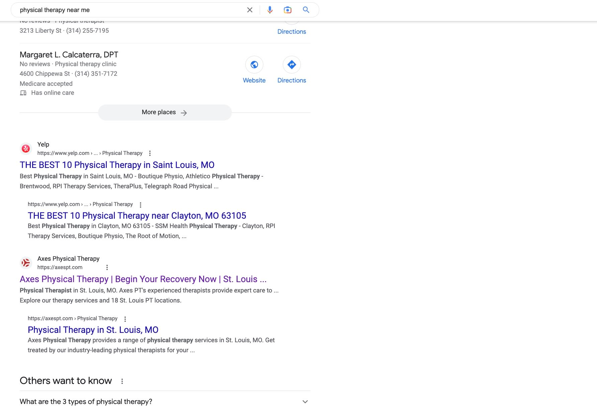This screenshot has width=597, height=410.
Task: Click the https://axespt.com URL text
Action: point(60,267)
